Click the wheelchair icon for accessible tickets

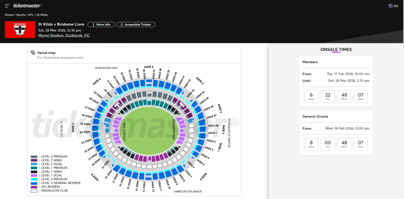[x=122, y=24]
